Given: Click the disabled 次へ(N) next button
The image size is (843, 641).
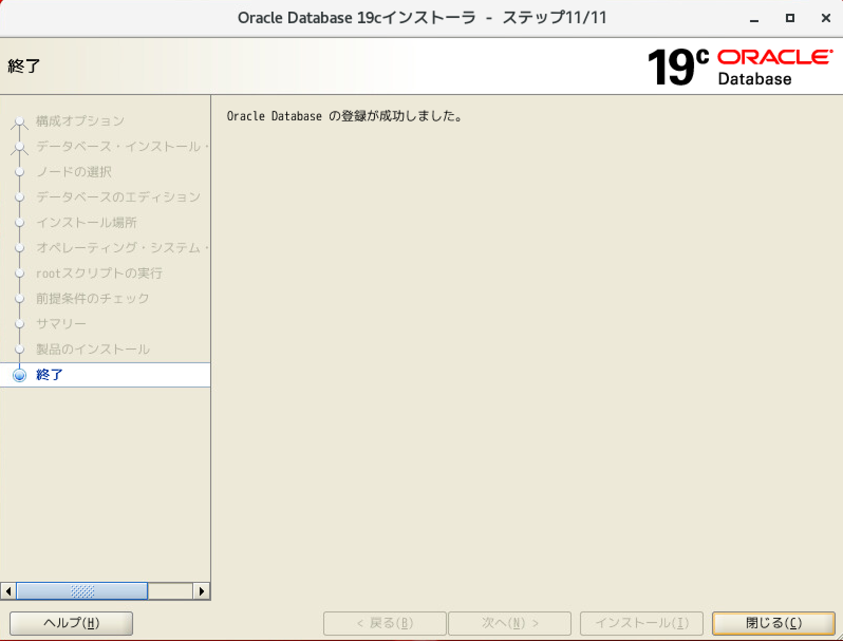Looking at the screenshot, I should point(510,623).
